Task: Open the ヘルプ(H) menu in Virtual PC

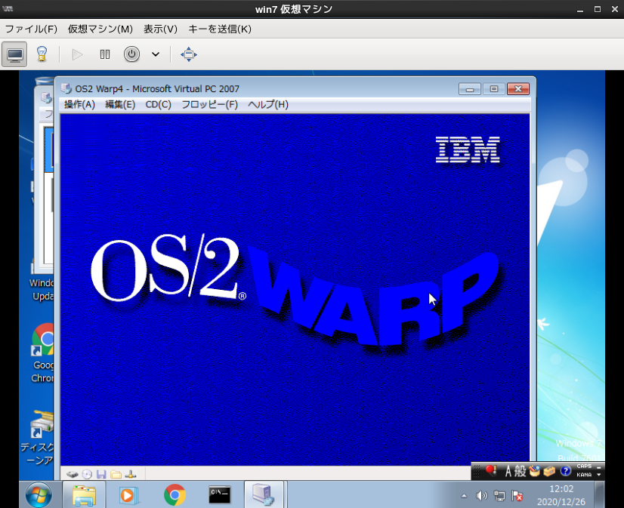Action: tap(268, 104)
